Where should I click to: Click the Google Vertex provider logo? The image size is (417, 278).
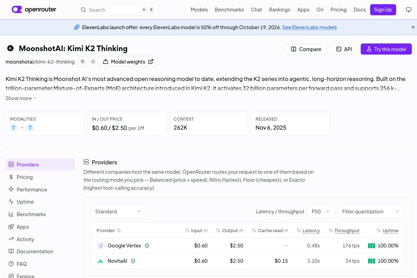[100, 246]
